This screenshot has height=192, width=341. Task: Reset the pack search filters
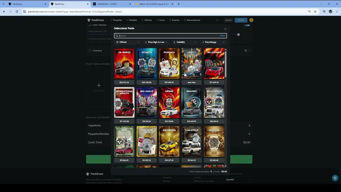coord(222,36)
